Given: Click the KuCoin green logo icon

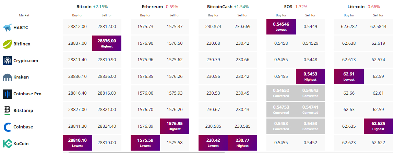Looking at the screenshot, I should click(x=8, y=143).
